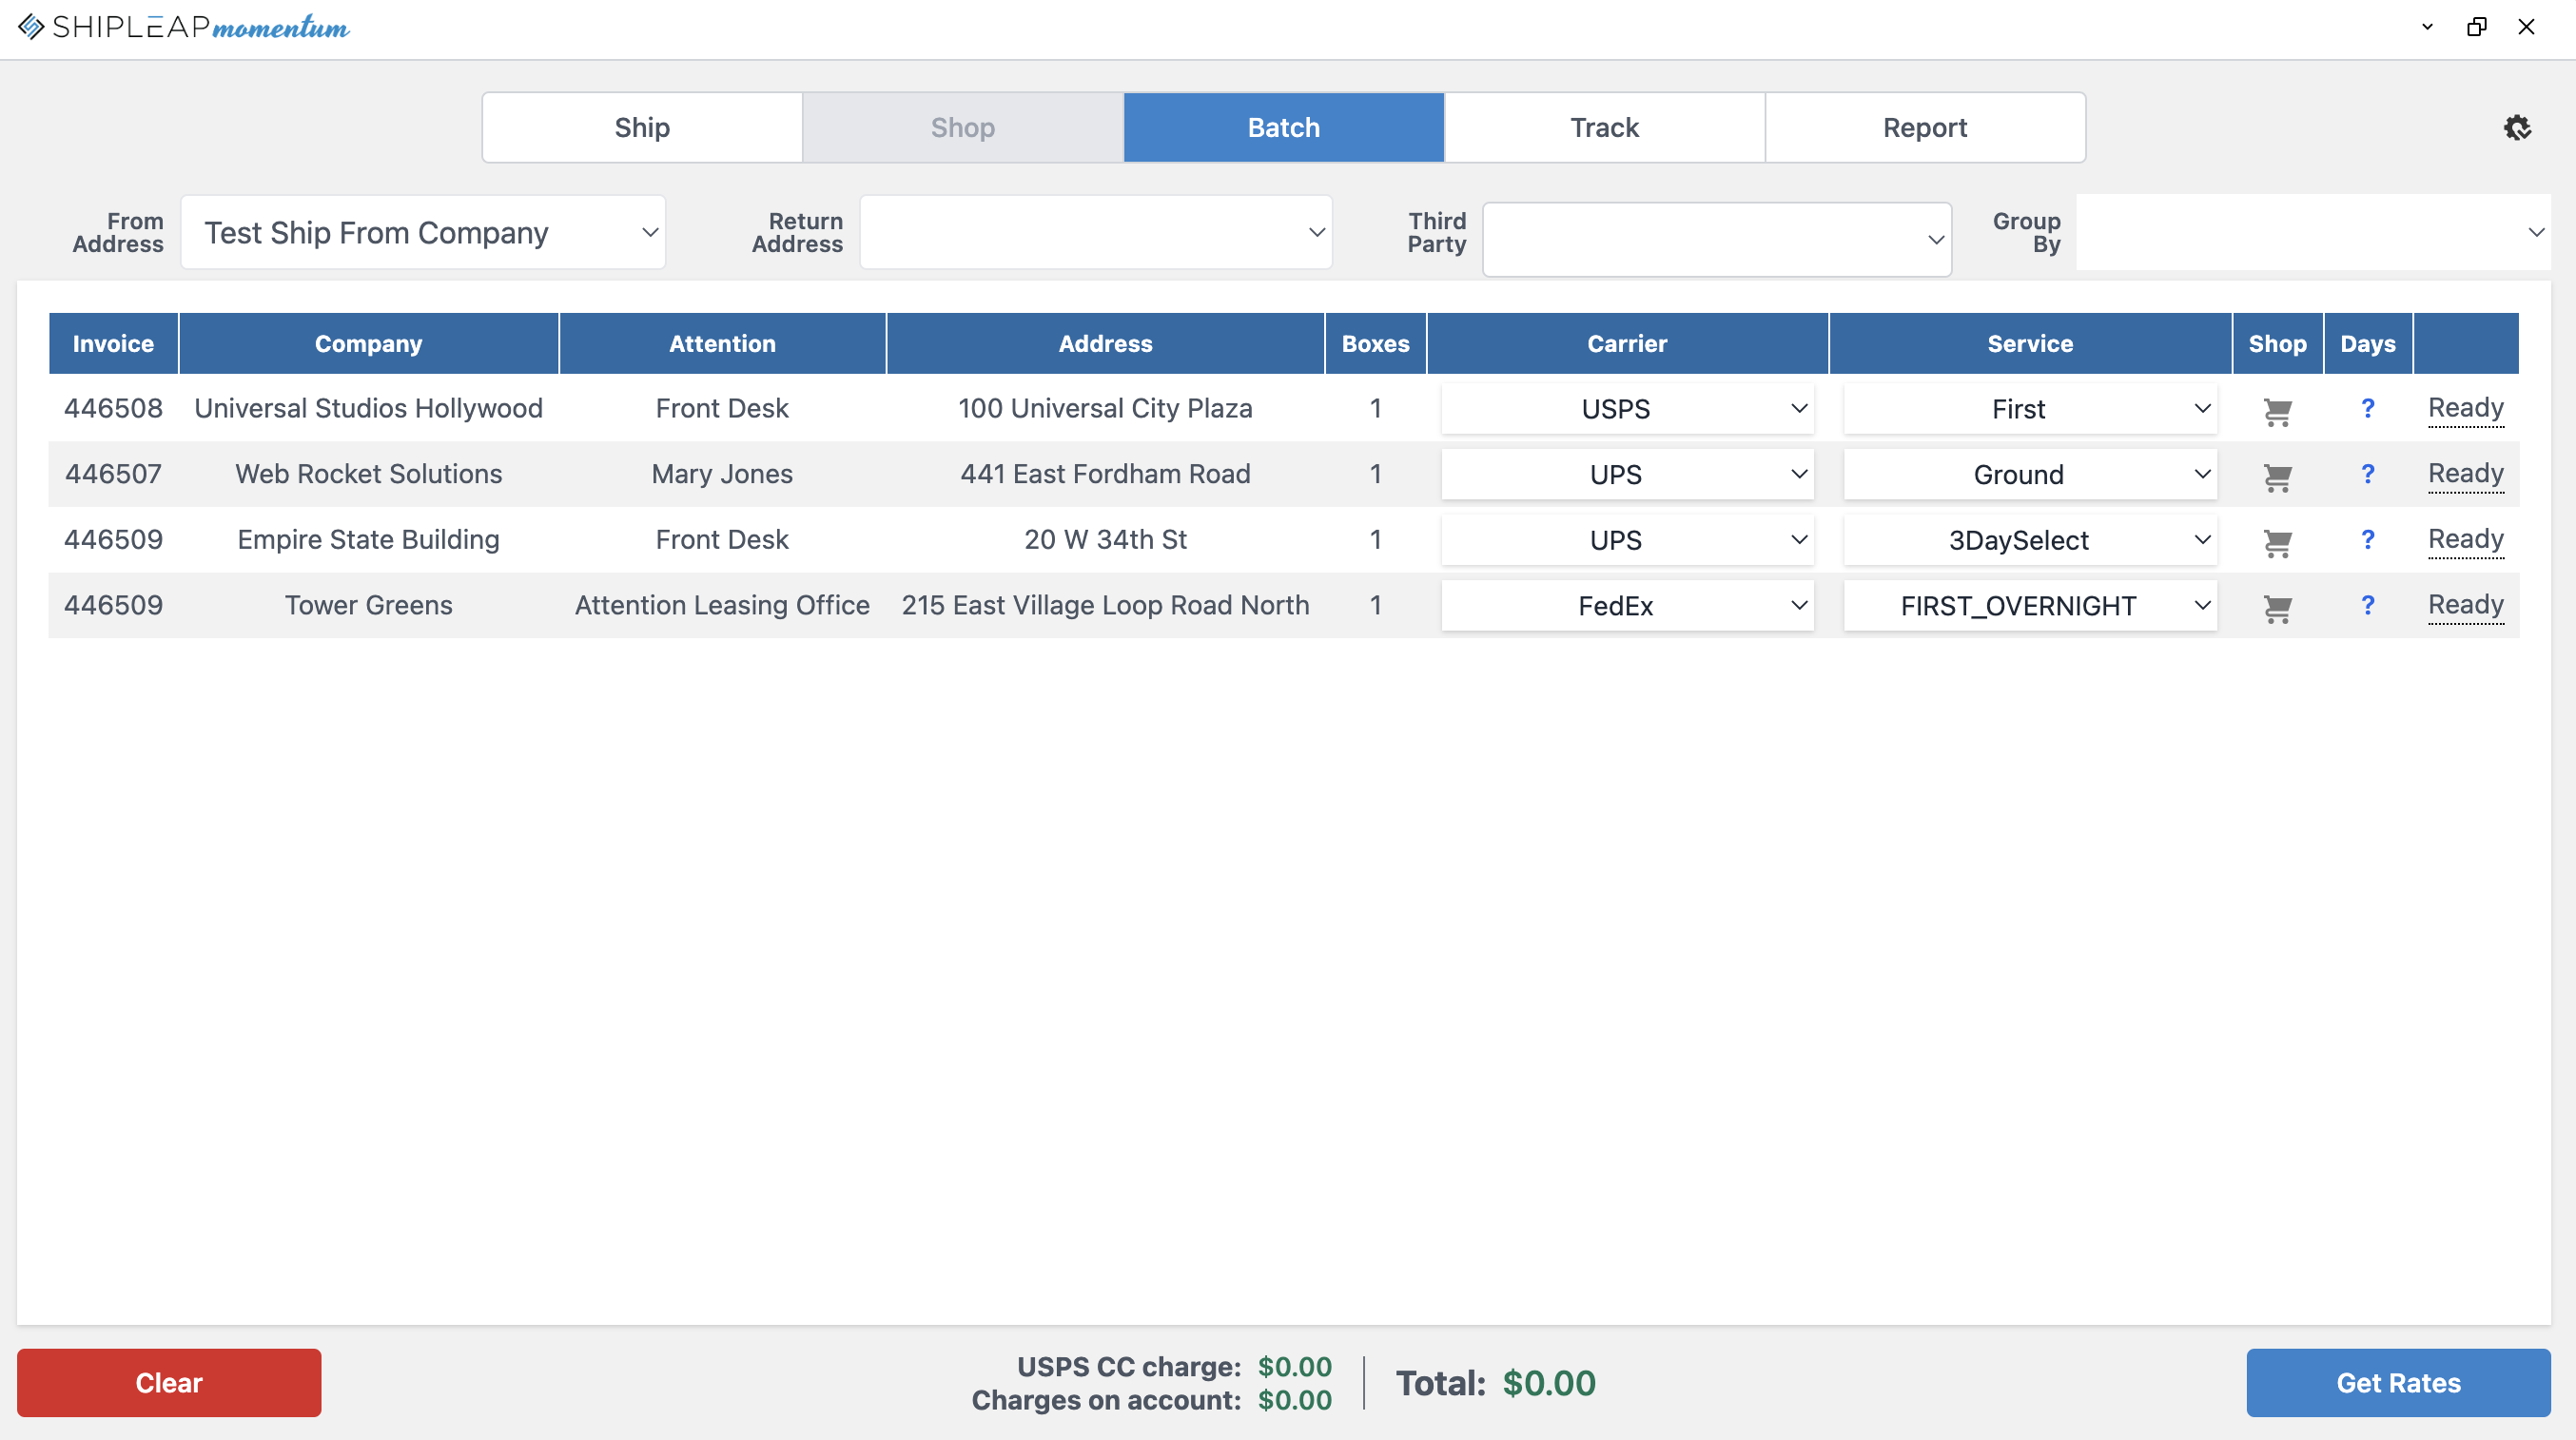Open the Group By dropdown

[2312, 233]
